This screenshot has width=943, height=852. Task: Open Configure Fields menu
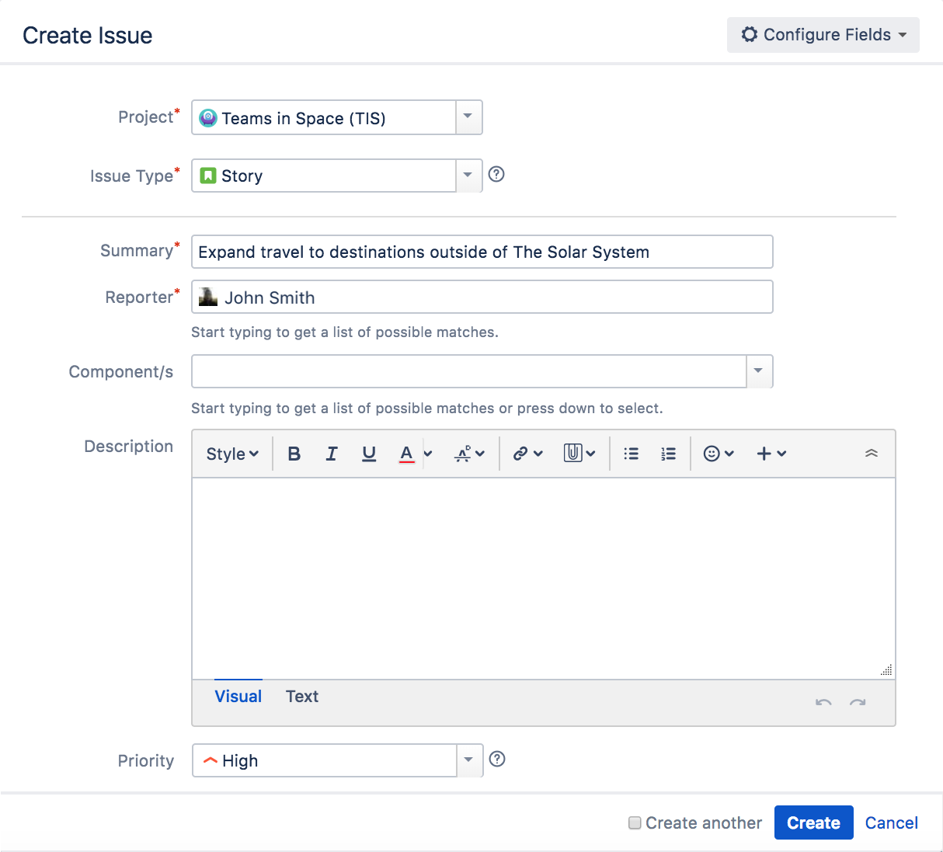pos(823,35)
